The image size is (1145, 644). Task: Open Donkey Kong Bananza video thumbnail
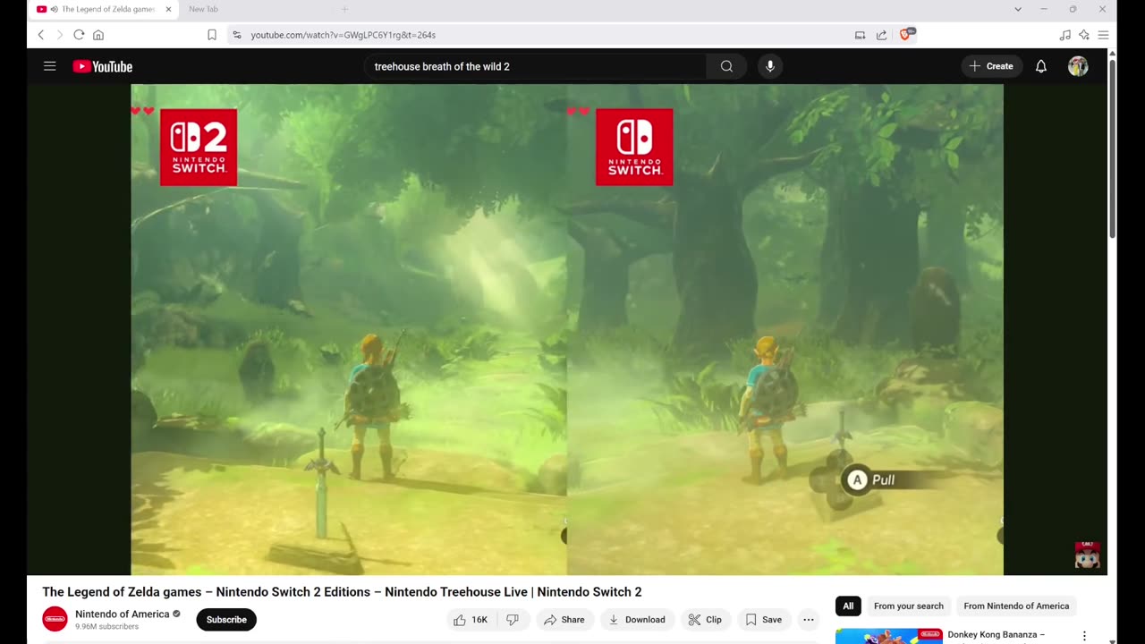coord(889,636)
